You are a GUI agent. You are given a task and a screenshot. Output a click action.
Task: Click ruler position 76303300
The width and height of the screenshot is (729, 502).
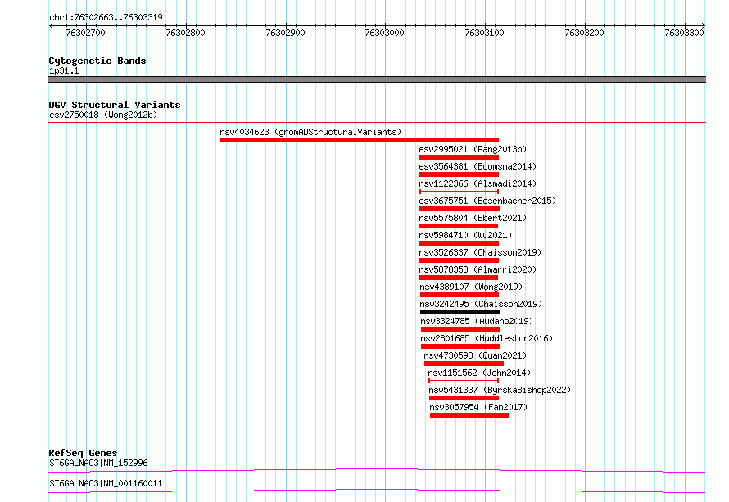(685, 33)
